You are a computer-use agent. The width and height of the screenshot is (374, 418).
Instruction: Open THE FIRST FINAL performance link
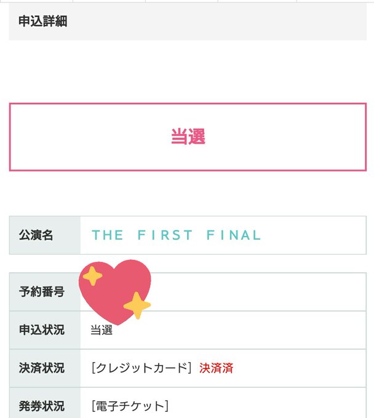point(176,235)
